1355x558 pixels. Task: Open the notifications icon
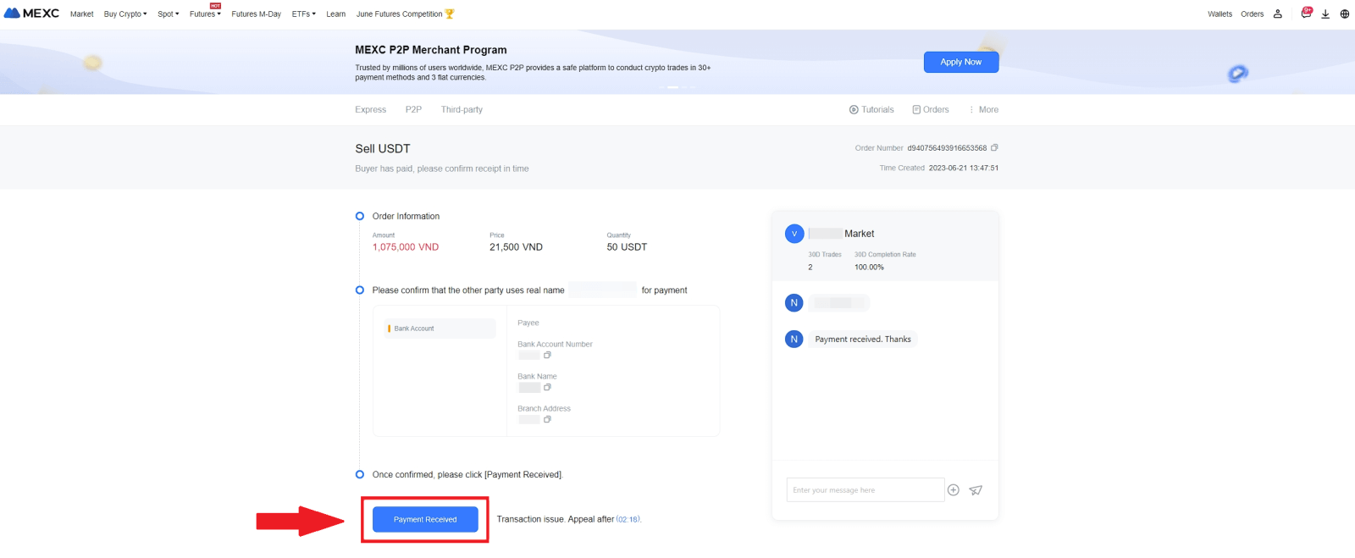[x=1306, y=14]
